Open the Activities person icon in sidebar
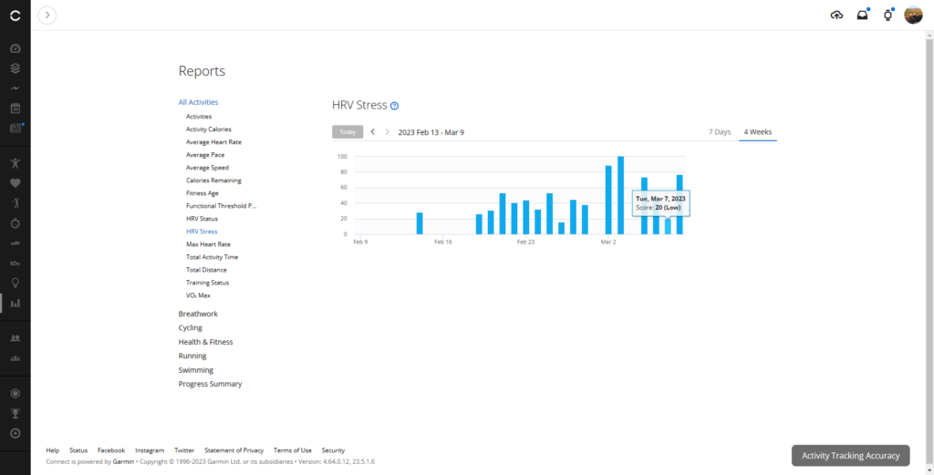Viewport: 934px width, 475px height. point(16,163)
